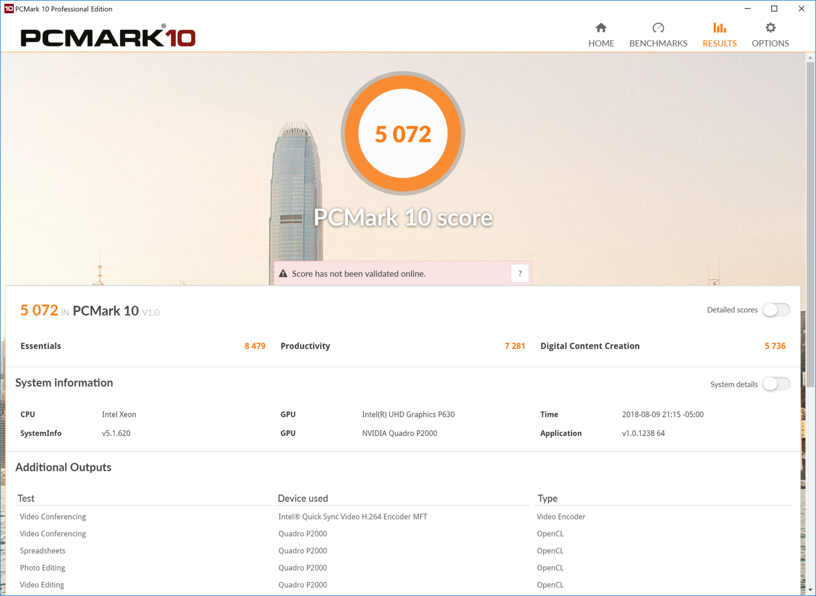The height and width of the screenshot is (596, 816).
Task: Click the Digital Content Creation score 5 736
Action: pos(775,346)
